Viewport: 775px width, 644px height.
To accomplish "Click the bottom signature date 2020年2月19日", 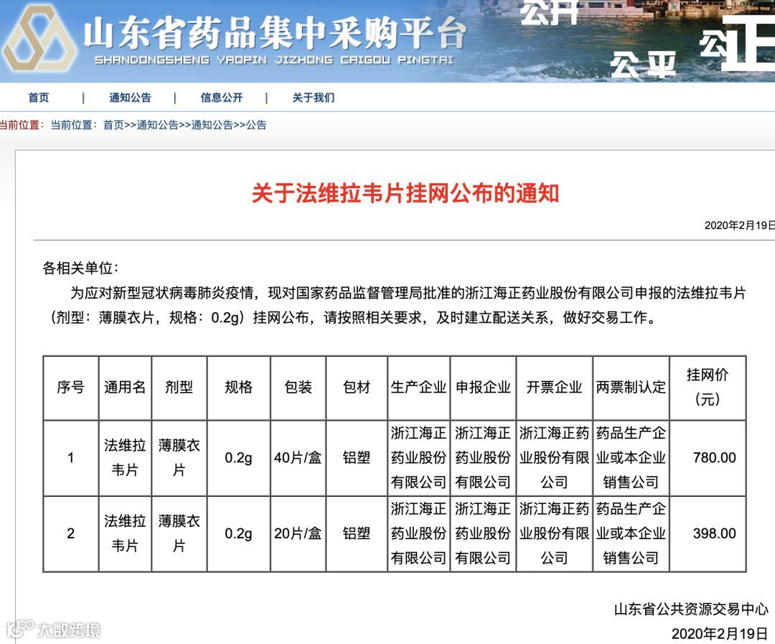I will pyautogui.click(x=720, y=634).
